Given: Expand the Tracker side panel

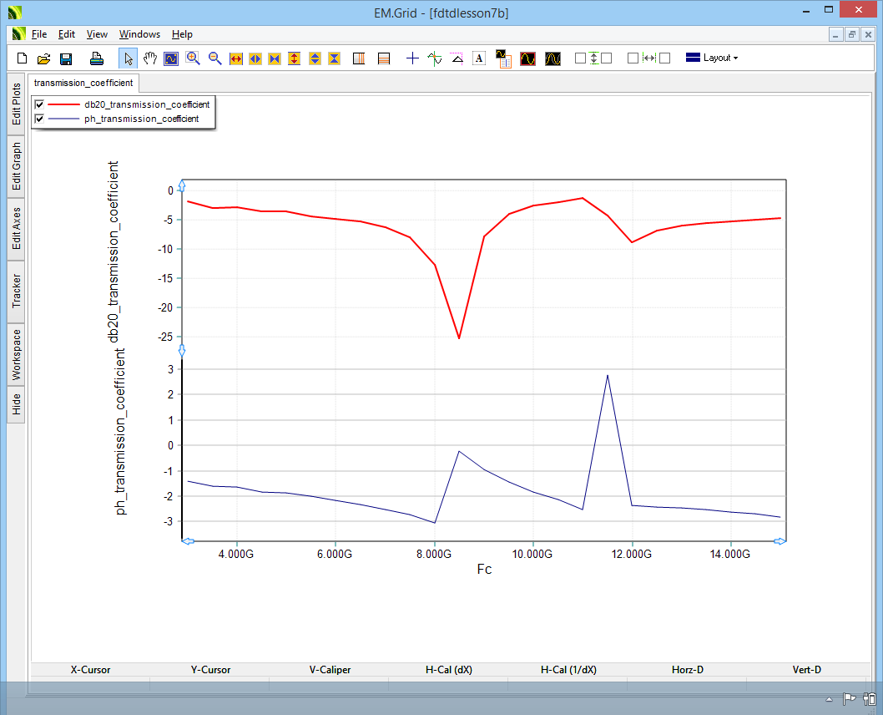Looking at the screenshot, I should [x=16, y=291].
